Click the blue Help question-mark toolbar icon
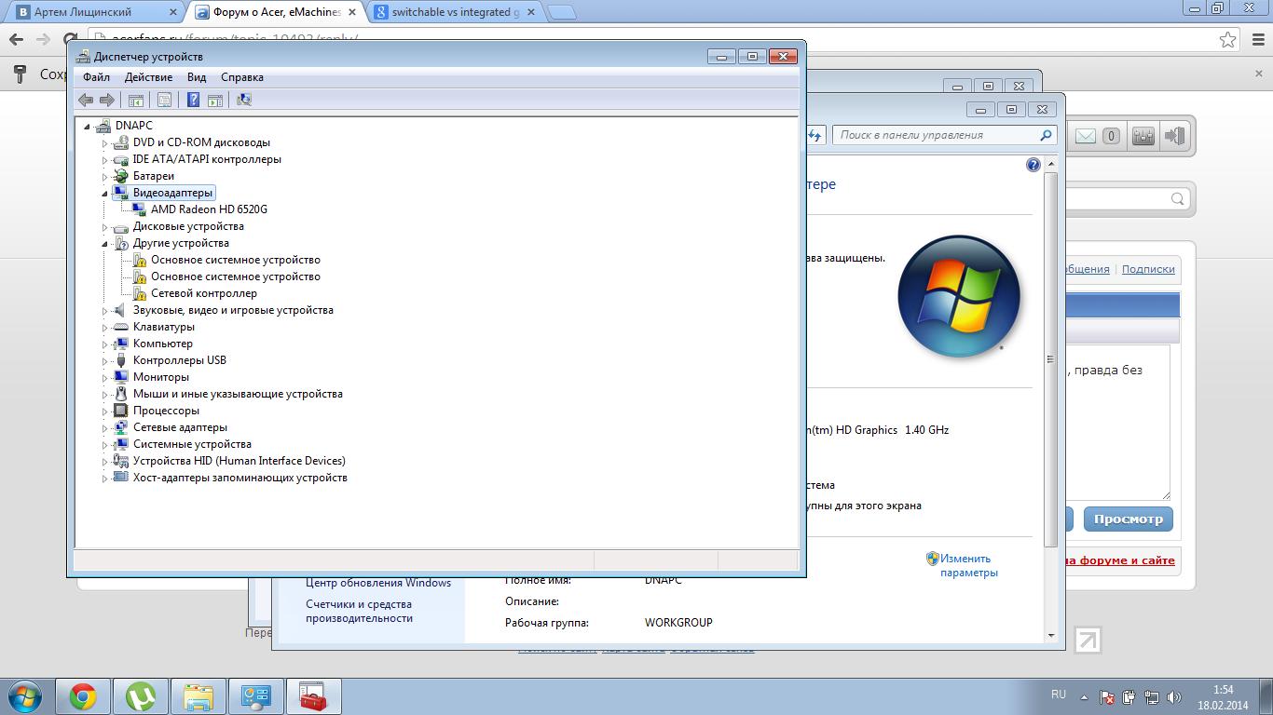The height and width of the screenshot is (715, 1273). coord(193,100)
